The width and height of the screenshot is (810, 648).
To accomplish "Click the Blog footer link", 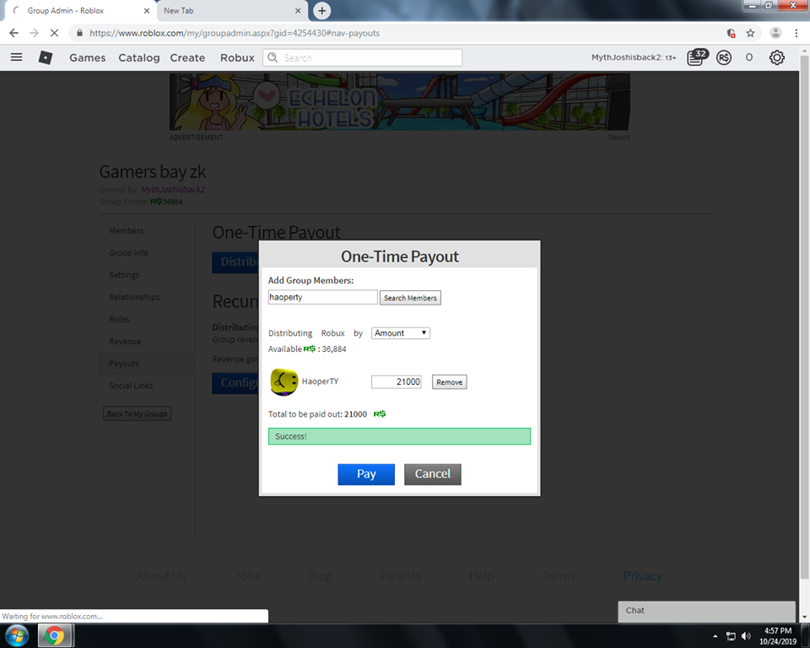I will [x=321, y=576].
